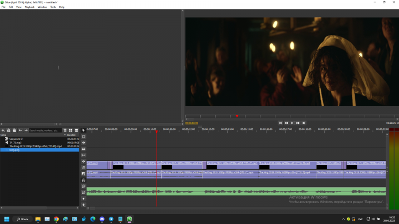Open the File menu

[x=3, y=7]
